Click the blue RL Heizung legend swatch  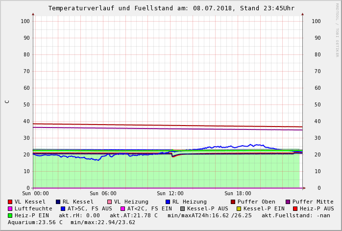[168, 202]
